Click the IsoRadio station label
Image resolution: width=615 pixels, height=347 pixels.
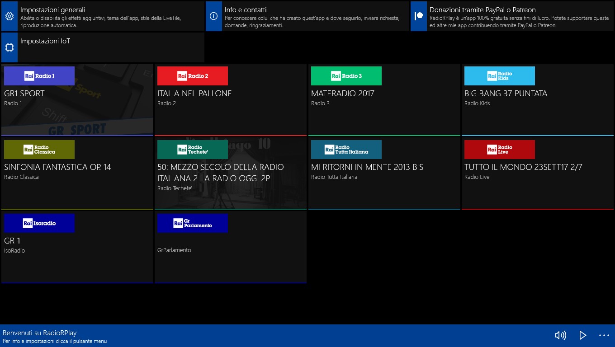coord(14,251)
